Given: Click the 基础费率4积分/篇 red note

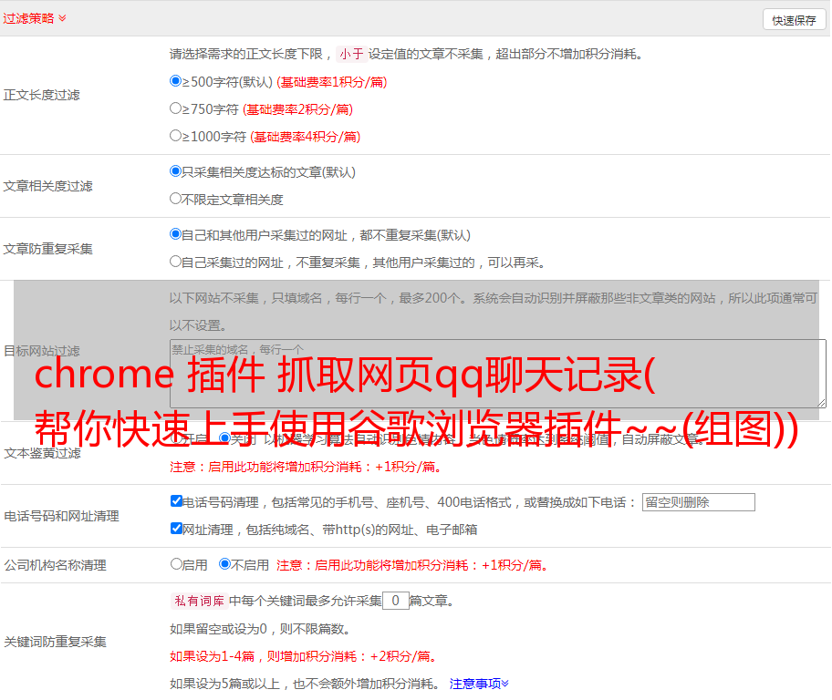Looking at the screenshot, I should click(x=305, y=137).
